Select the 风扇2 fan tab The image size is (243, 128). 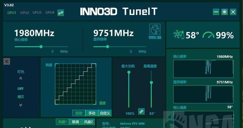tap(88, 122)
